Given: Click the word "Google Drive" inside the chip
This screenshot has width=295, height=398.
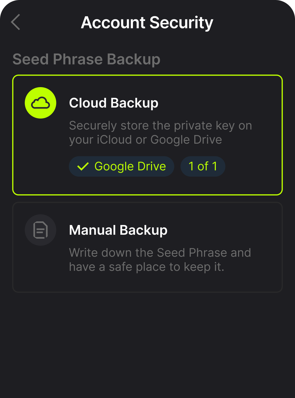Looking at the screenshot, I should pyautogui.click(x=130, y=166).
